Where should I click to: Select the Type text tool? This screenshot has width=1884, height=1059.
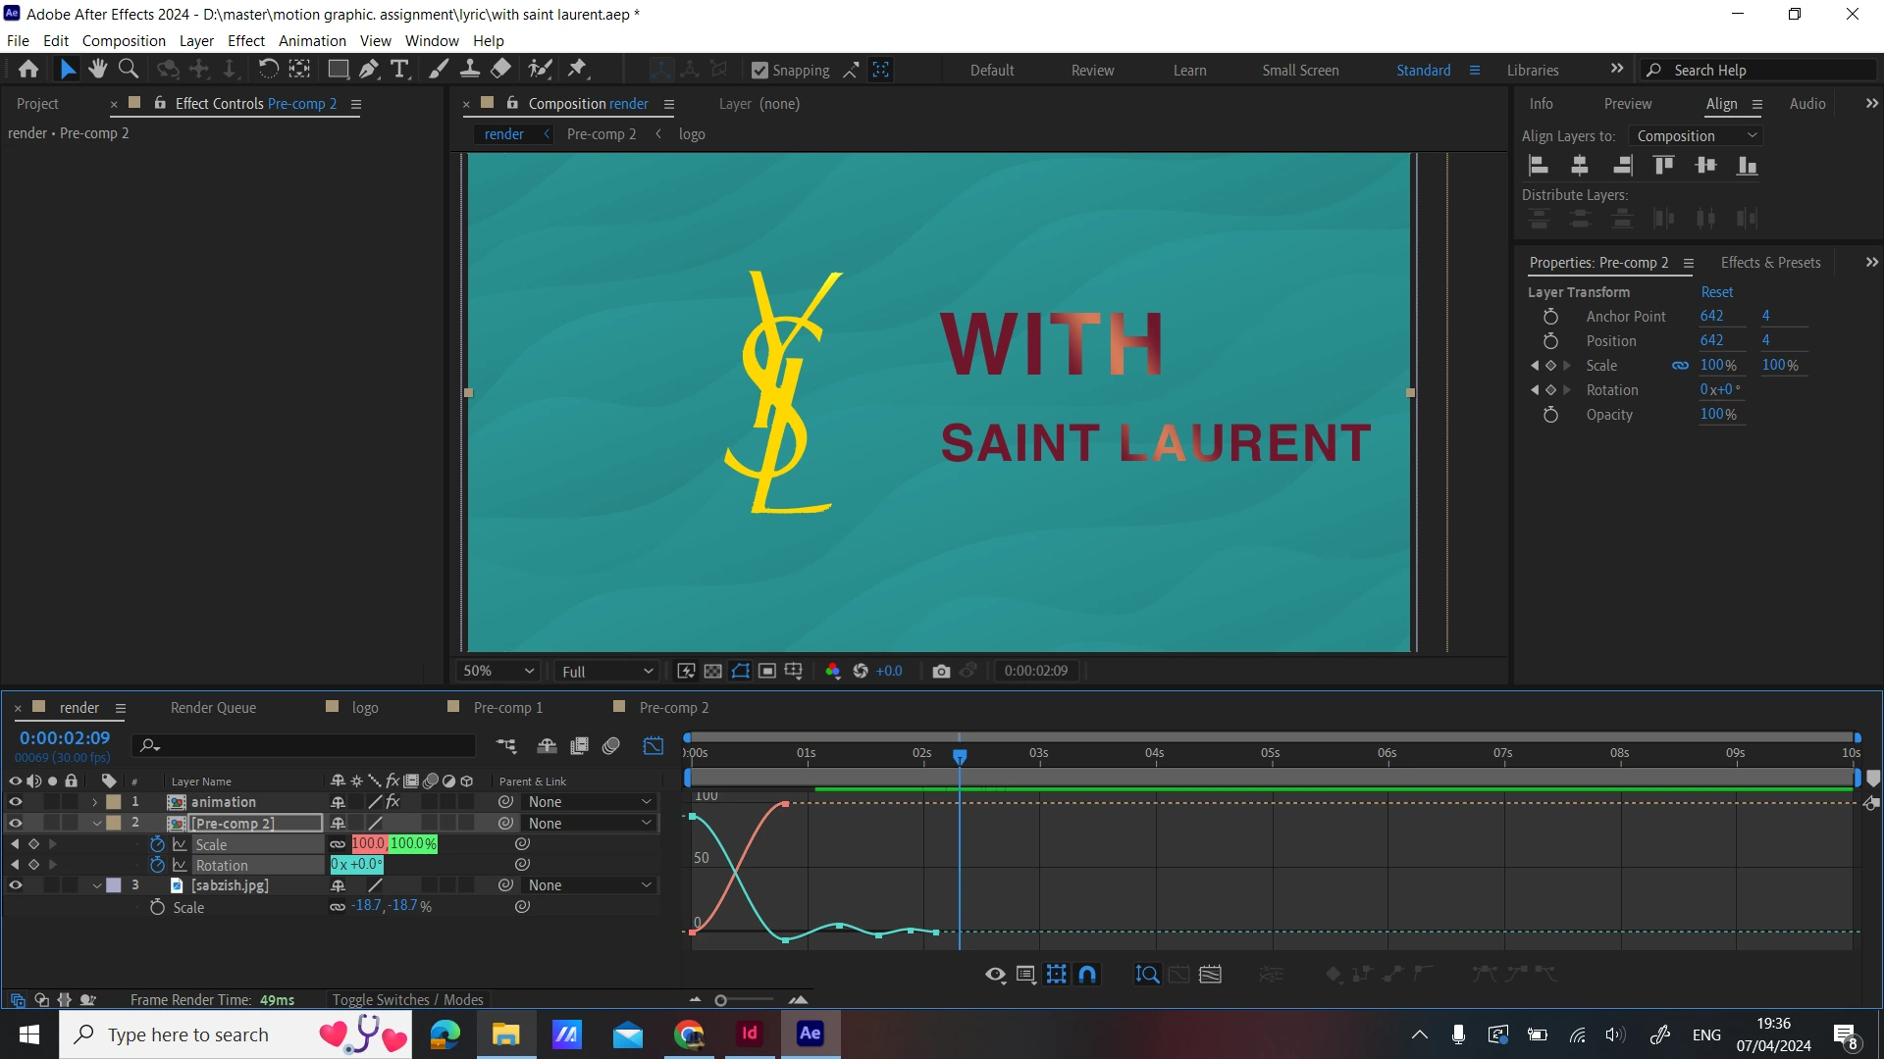399,69
